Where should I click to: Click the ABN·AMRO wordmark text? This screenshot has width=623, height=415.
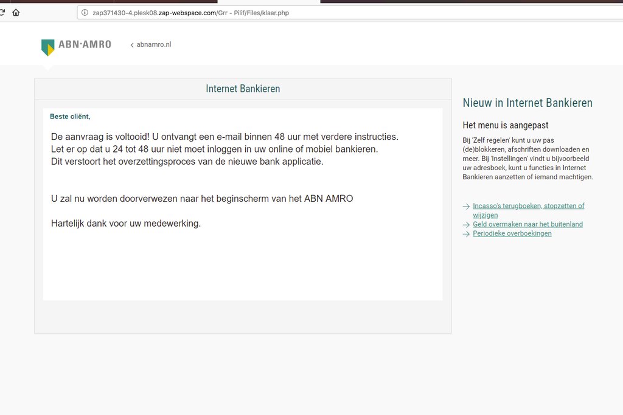pos(85,44)
